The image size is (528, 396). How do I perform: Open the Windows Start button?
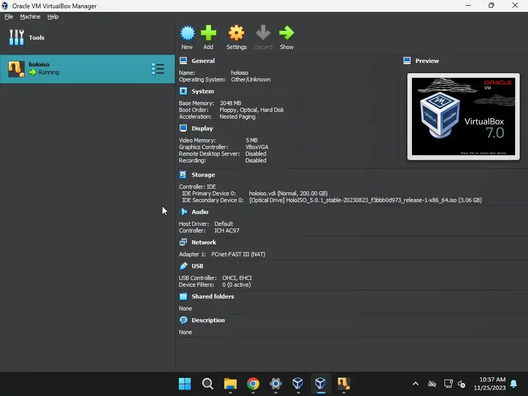[185, 384]
